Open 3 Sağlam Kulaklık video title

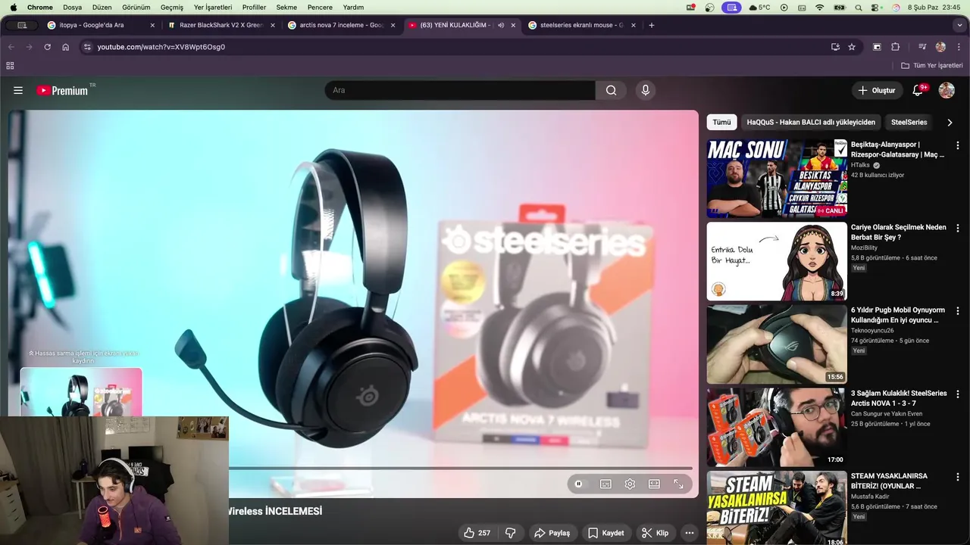coord(899,398)
